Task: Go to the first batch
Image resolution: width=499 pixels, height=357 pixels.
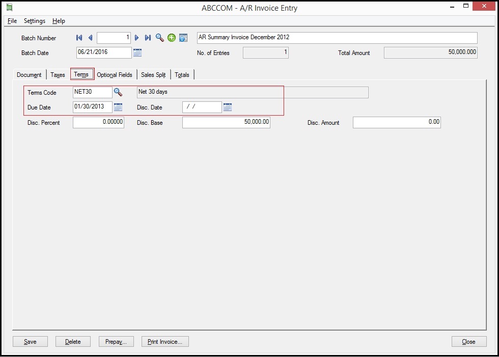Action: click(79, 38)
